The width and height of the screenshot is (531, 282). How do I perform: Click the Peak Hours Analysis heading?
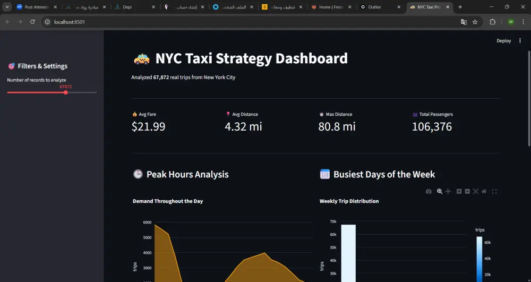coord(187,174)
